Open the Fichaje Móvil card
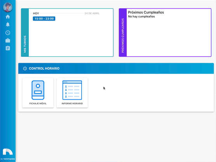 point(38,93)
